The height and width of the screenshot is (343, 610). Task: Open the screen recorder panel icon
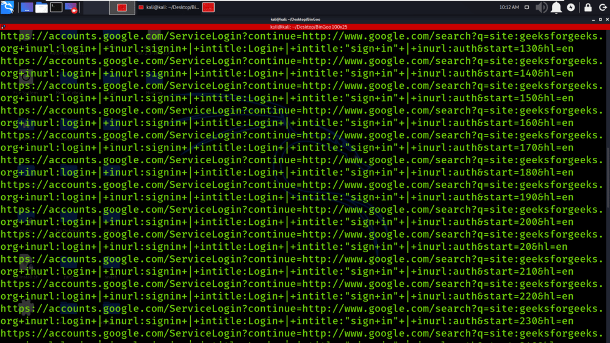[71, 7]
